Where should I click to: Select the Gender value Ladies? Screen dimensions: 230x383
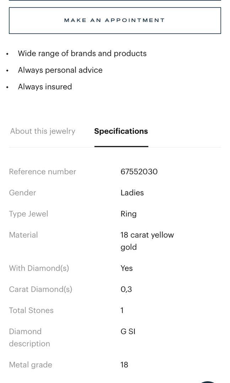point(131,193)
